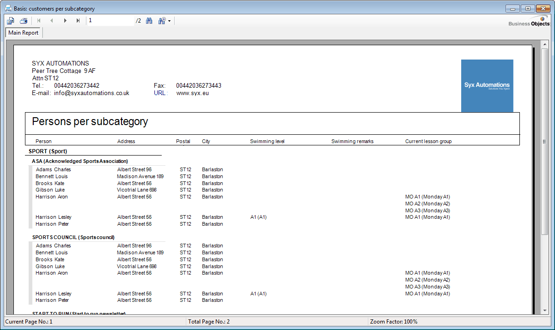The image size is (555, 330).
Task: Jump to the last page
Action: coord(78,21)
